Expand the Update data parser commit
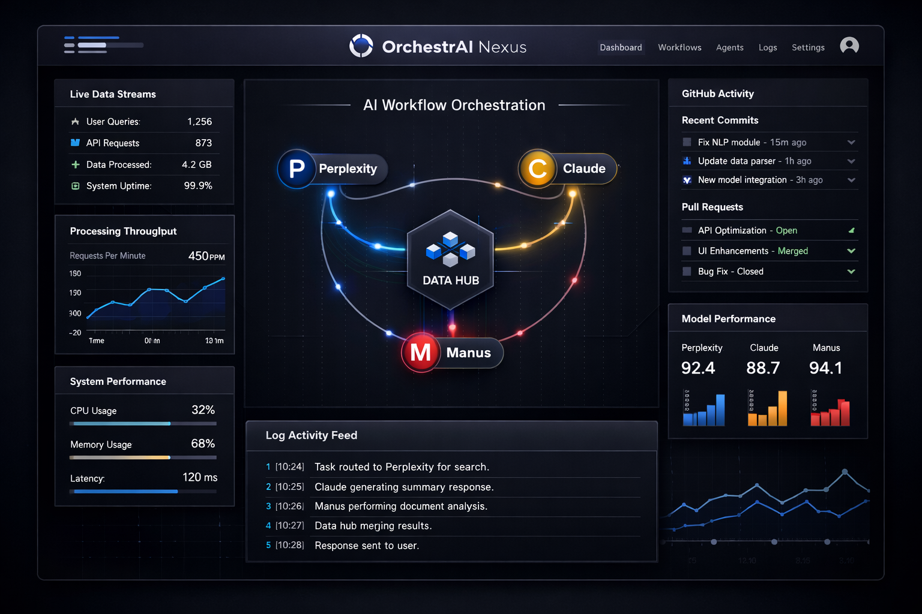The height and width of the screenshot is (614, 922). pyautogui.click(x=851, y=161)
